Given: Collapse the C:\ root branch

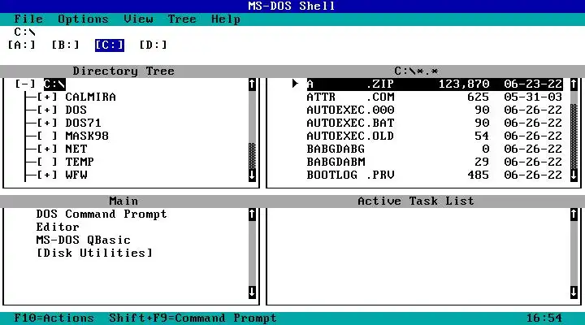Looking at the screenshot, I should click(x=25, y=84).
